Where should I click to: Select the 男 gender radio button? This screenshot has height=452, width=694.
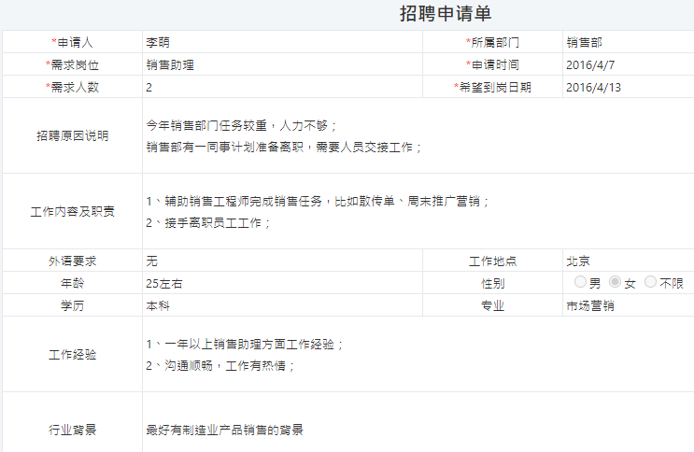[x=581, y=282]
